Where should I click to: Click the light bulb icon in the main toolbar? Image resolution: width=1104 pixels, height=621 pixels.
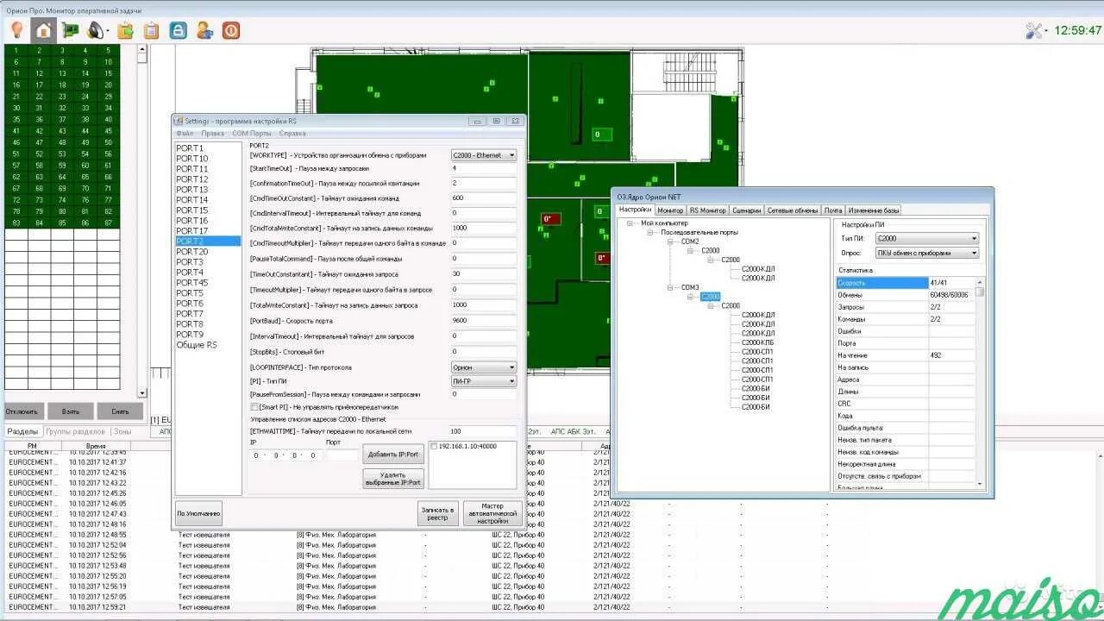pos(16,30)
